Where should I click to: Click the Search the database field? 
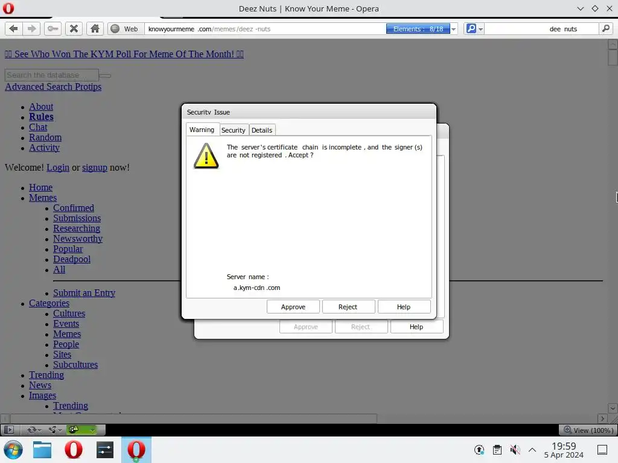tap(52, 75)
